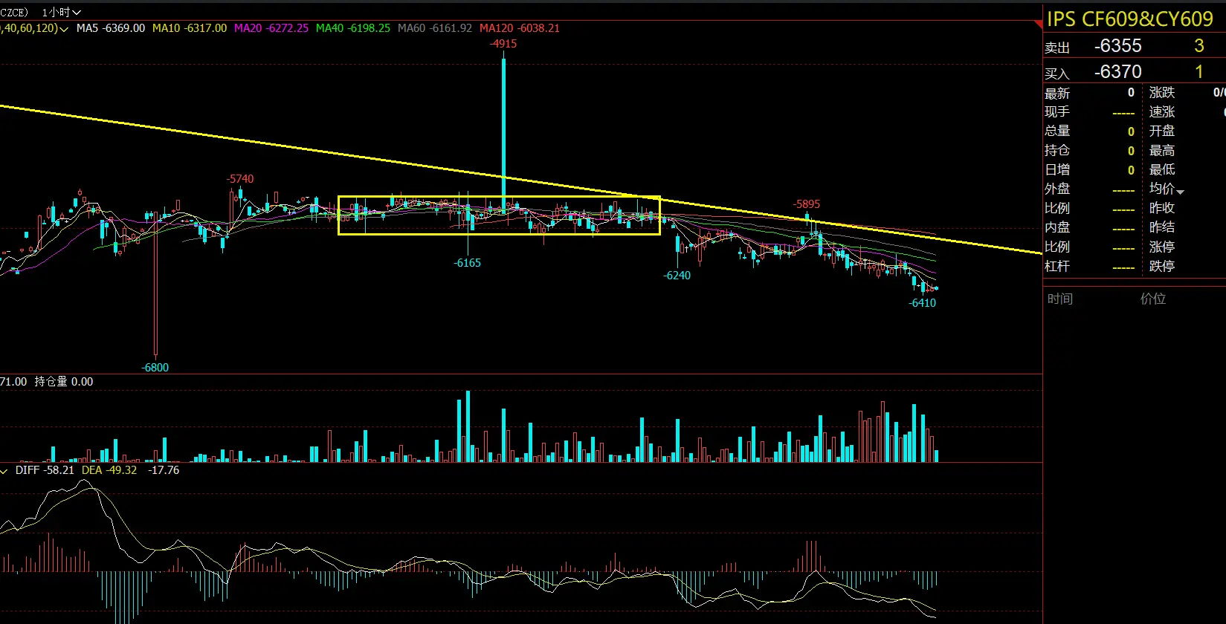Expand the MA parameters indicator dropdown

pyautogui.click(x=63, y=29)
